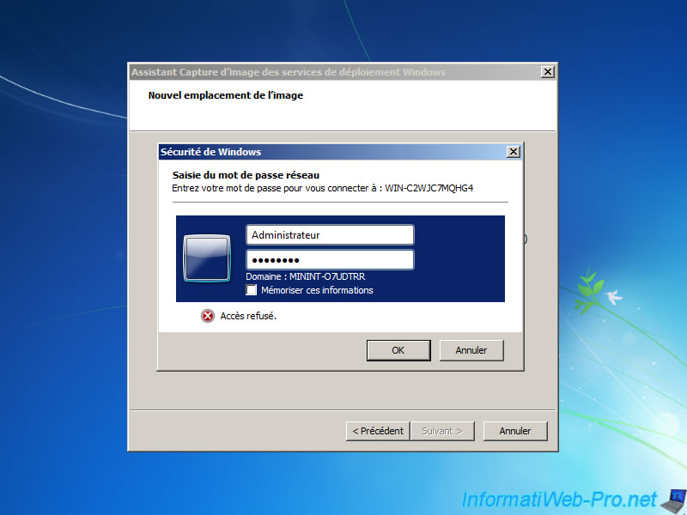
Task: Confirm credentials with the OK button
Action: pos(398,350)
